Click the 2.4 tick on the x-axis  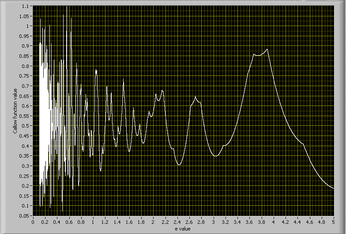coord(177,222)
